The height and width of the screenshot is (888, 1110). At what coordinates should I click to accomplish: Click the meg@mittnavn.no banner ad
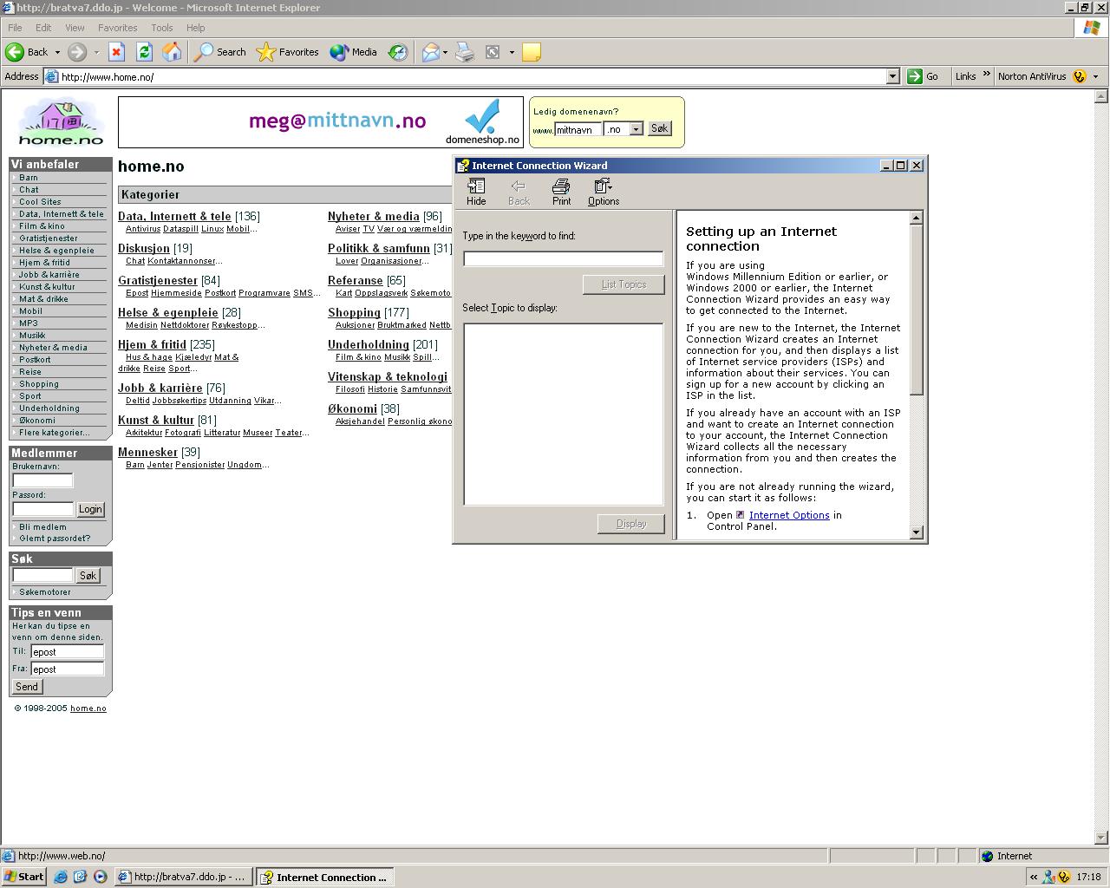pos(321,122)
